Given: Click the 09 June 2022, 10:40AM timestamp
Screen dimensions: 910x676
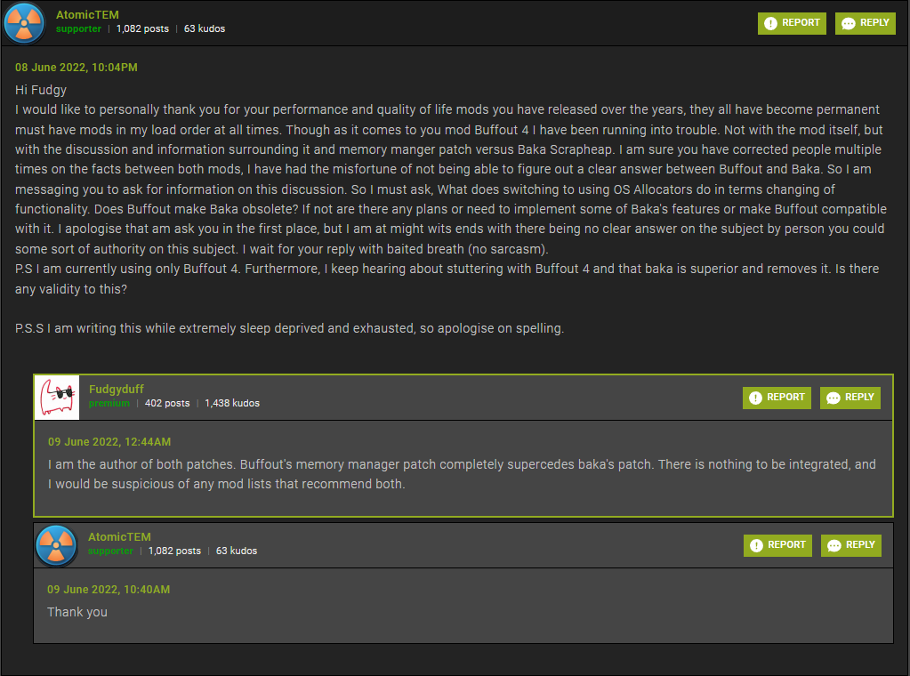Looking at the screenshot, I should point(109,590).
